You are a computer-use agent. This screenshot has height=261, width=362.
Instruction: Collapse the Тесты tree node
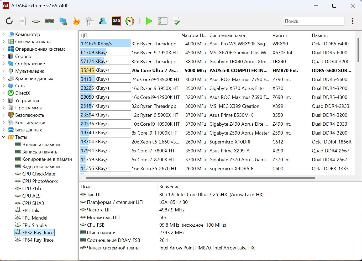pos(4,137)
